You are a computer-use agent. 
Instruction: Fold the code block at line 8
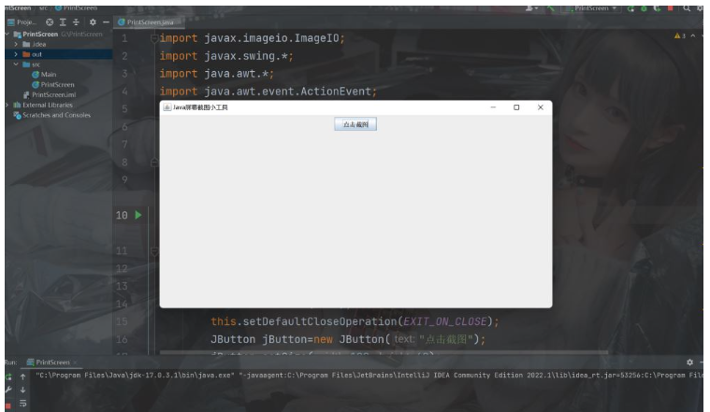(154, 162)
